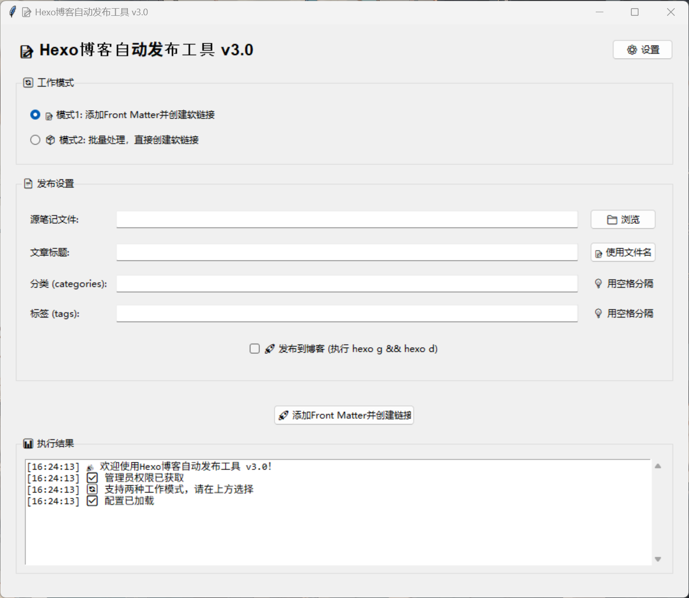689x598 pixels.
Task: Click the note icon in 使用文件名 button
Action: (599, 253)
